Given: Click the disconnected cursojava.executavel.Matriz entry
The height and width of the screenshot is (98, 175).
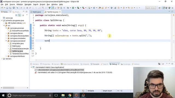Looking at the screenshot, I should point(61,70).
